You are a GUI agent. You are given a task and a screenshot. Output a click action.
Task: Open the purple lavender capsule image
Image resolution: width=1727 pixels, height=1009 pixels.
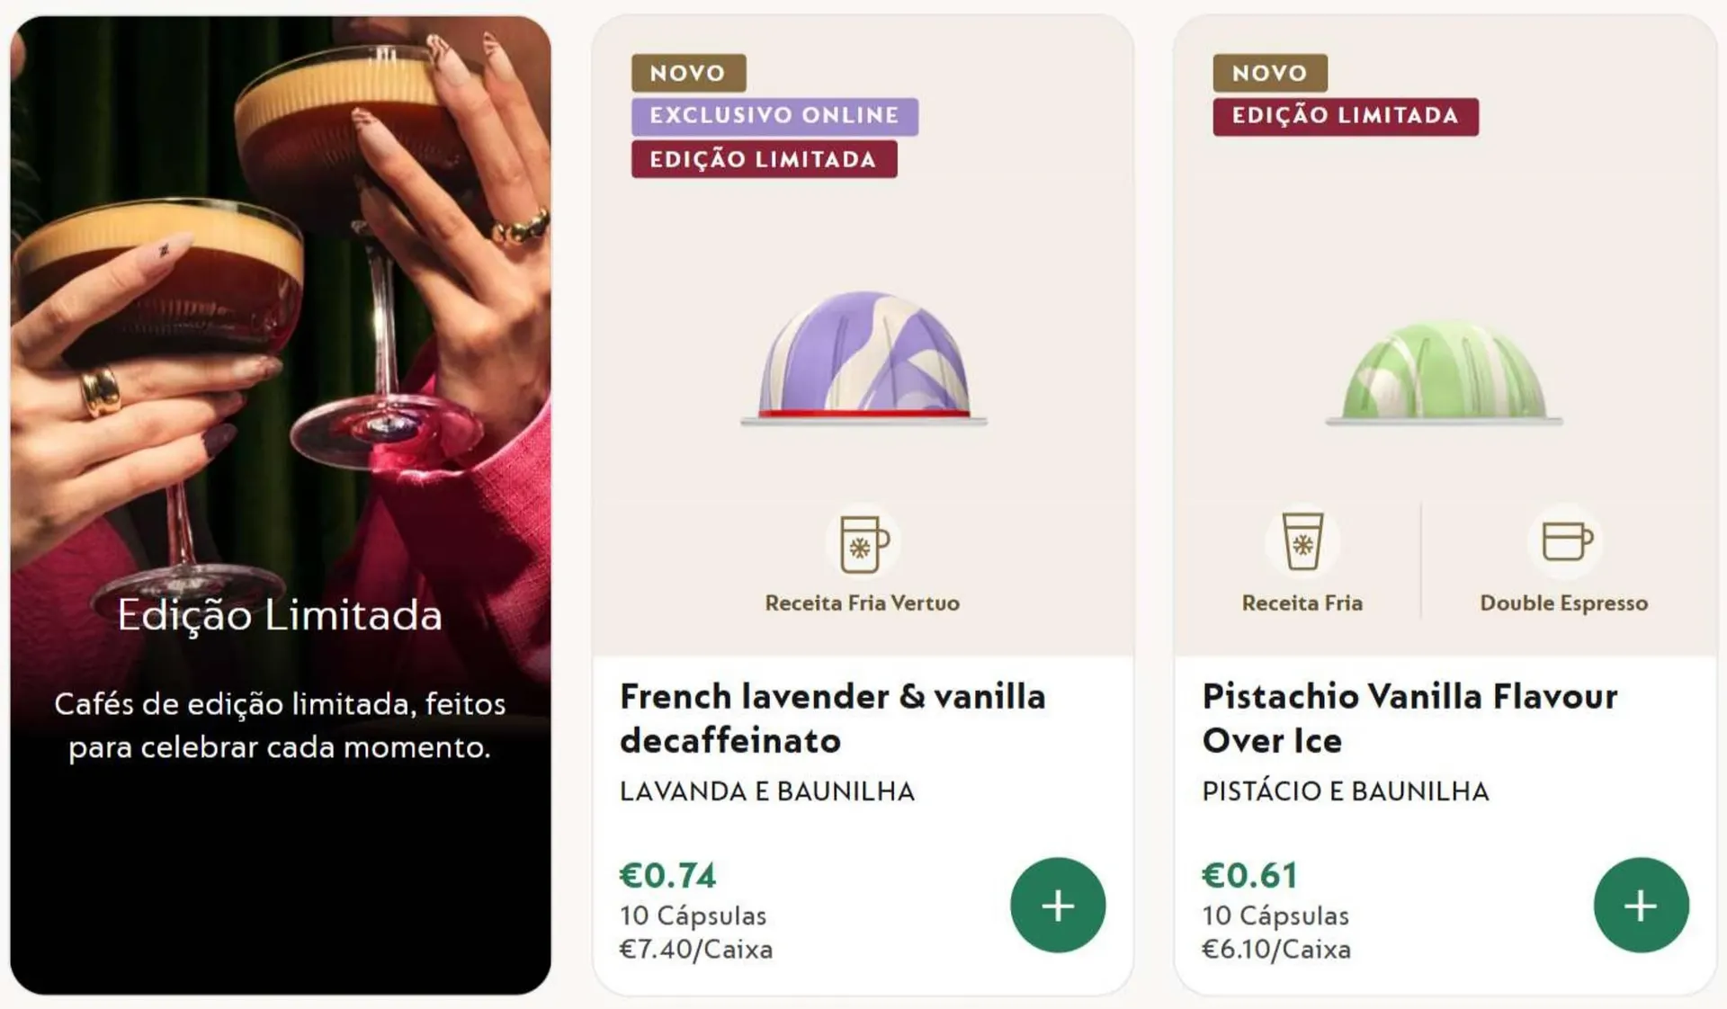tap(863, 360)
